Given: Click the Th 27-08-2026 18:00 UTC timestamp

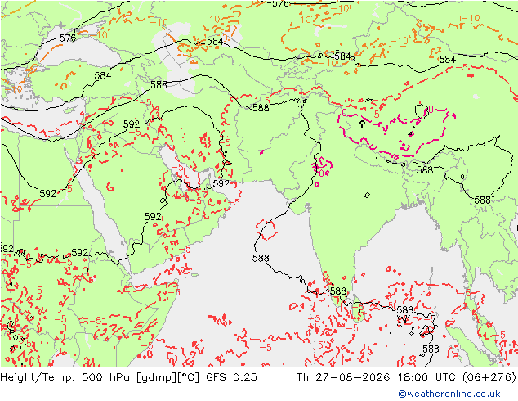Looking at the screenshot, I should point(376,376).
